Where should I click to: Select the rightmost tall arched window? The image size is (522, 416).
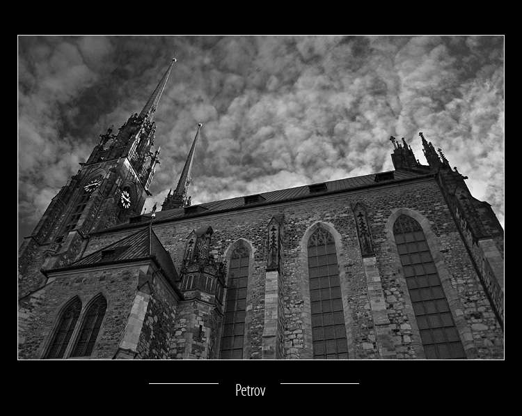pyautogui.click(x=426, y=289)
